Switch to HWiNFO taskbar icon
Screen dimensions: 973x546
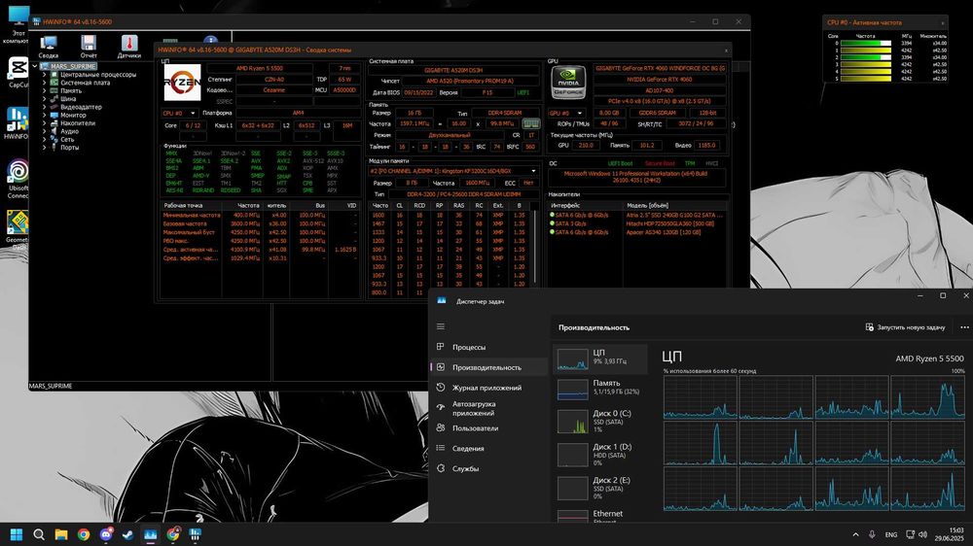(195, 534)
